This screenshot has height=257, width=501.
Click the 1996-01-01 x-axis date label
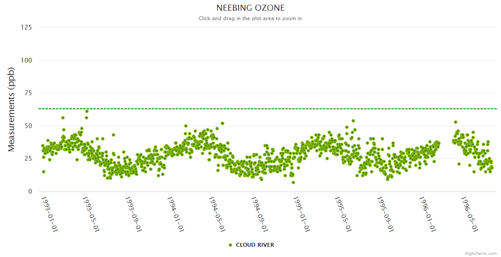428,214
